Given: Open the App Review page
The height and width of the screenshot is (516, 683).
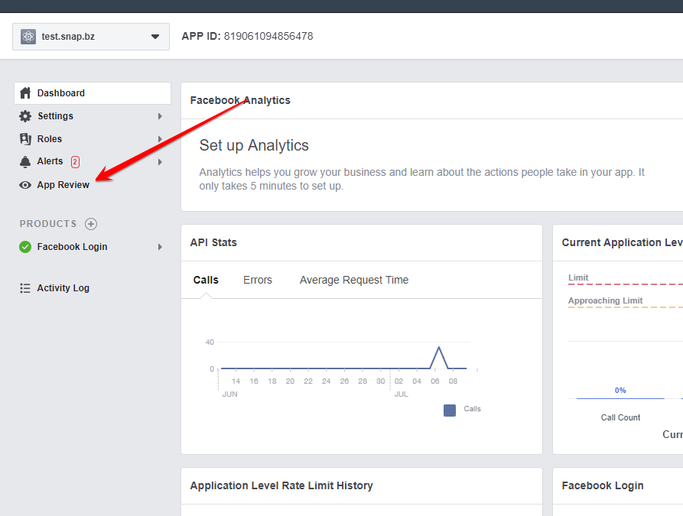Looking at the screenshot, I should point(63,185).
